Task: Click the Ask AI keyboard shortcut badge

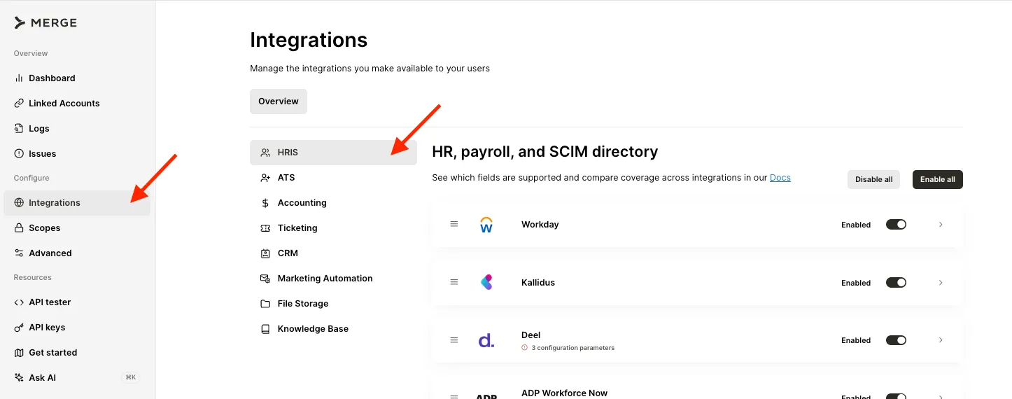Action: tap(131, 378)
